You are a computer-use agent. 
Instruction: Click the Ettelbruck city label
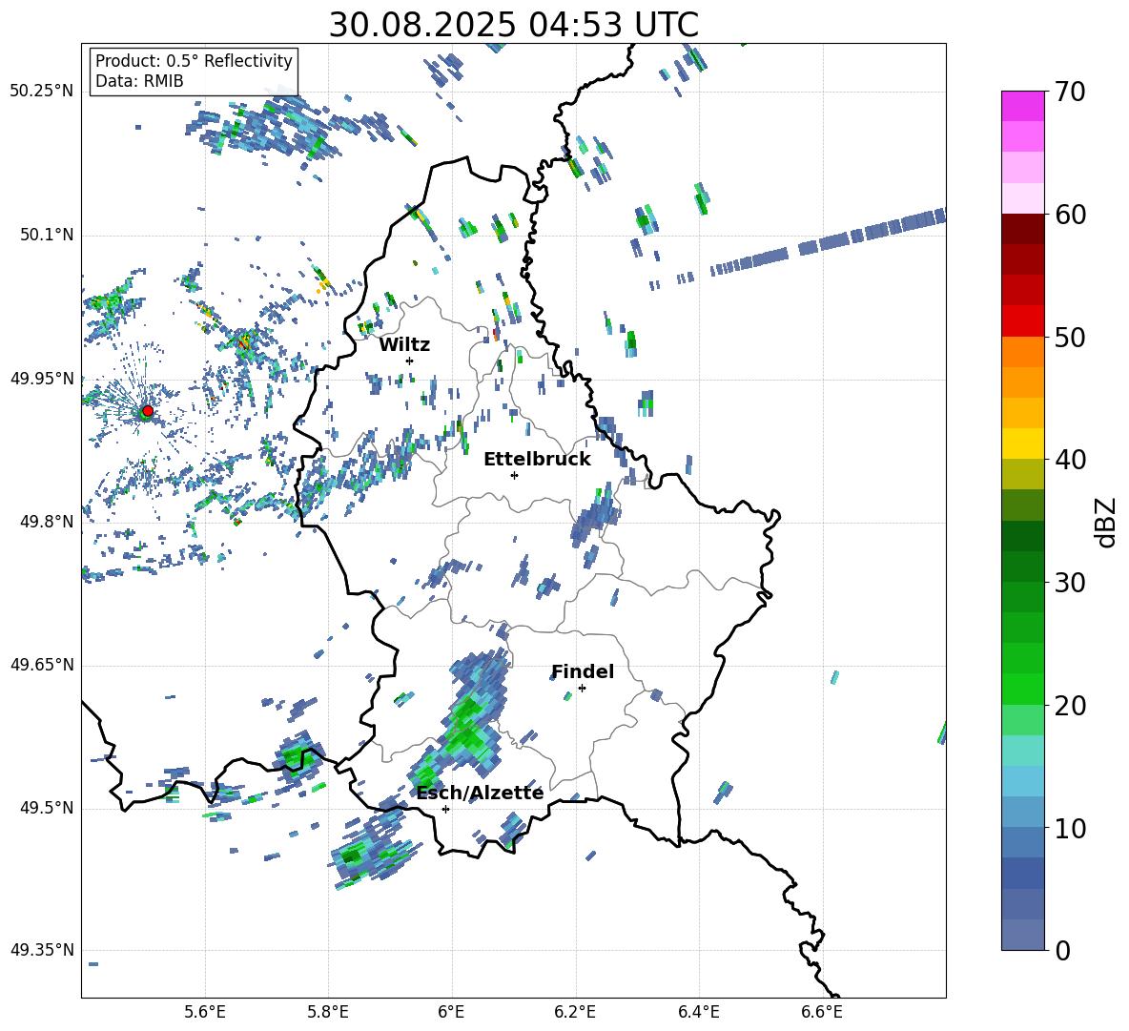pyautogui.click(x=537, y=460)
